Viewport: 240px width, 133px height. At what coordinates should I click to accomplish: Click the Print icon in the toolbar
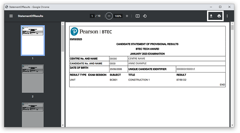coord(219,16)
